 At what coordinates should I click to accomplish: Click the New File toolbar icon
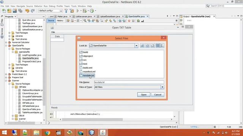tap(4, 11)
